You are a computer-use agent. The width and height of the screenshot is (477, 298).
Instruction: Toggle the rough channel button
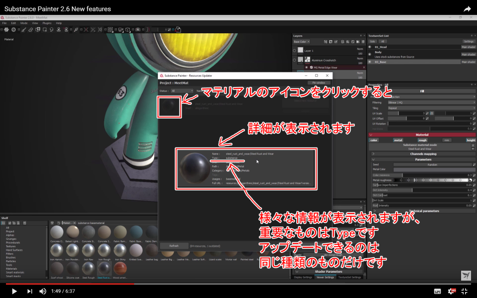[422, 140]
